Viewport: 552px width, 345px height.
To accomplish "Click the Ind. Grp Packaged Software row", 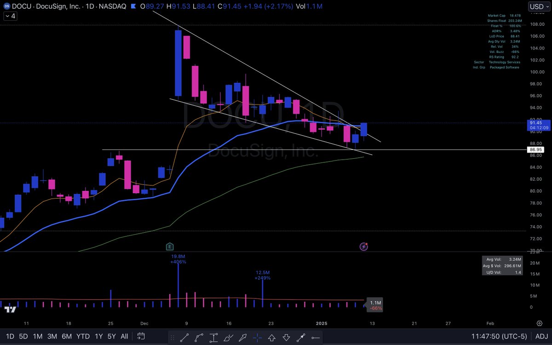I will click(x=497, y=67).
